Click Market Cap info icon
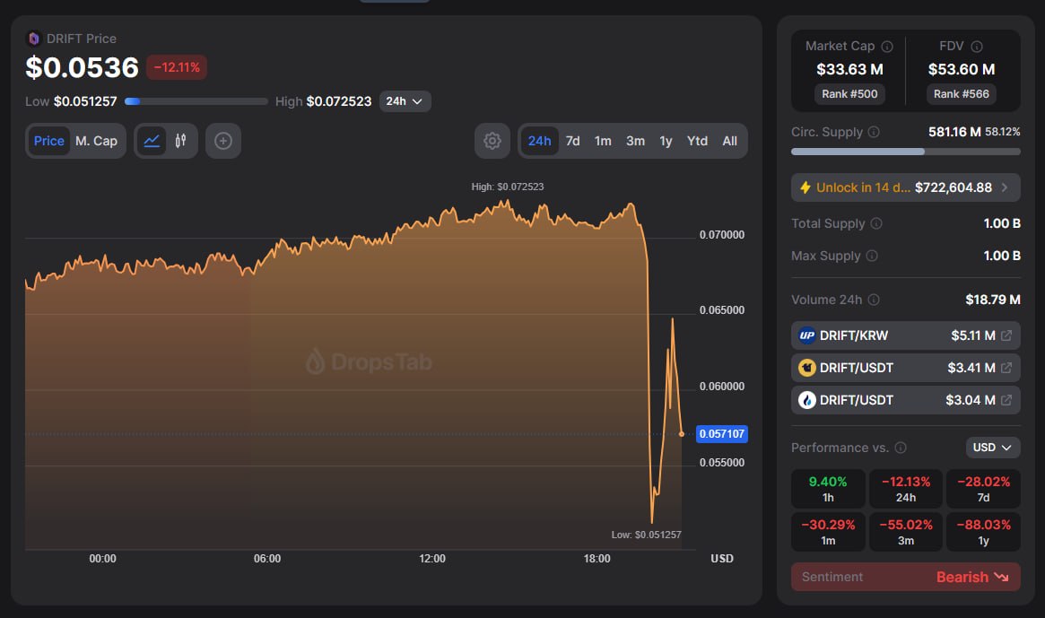The height and width of the screenshot is (618, 1045). 887,47
